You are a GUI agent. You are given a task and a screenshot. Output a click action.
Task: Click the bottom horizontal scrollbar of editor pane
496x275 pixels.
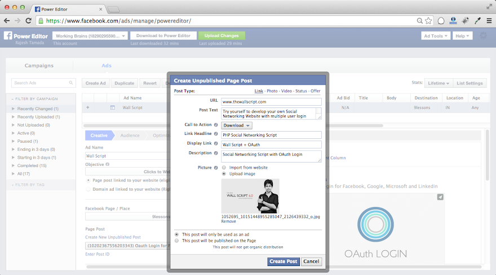point(284,267)
